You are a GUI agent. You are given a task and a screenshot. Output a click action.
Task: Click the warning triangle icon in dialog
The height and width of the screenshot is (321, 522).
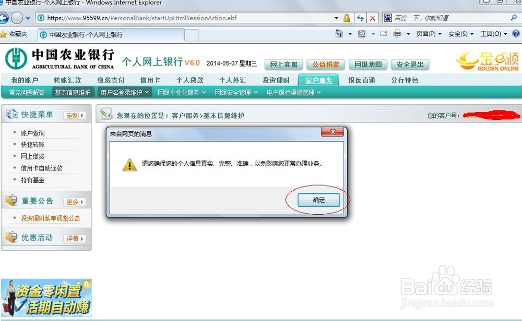click(x=129, y=165)
